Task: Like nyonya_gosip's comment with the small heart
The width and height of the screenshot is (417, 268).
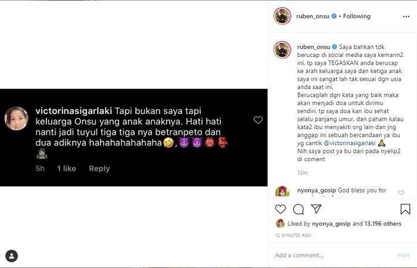Action: tap(401, 193)
